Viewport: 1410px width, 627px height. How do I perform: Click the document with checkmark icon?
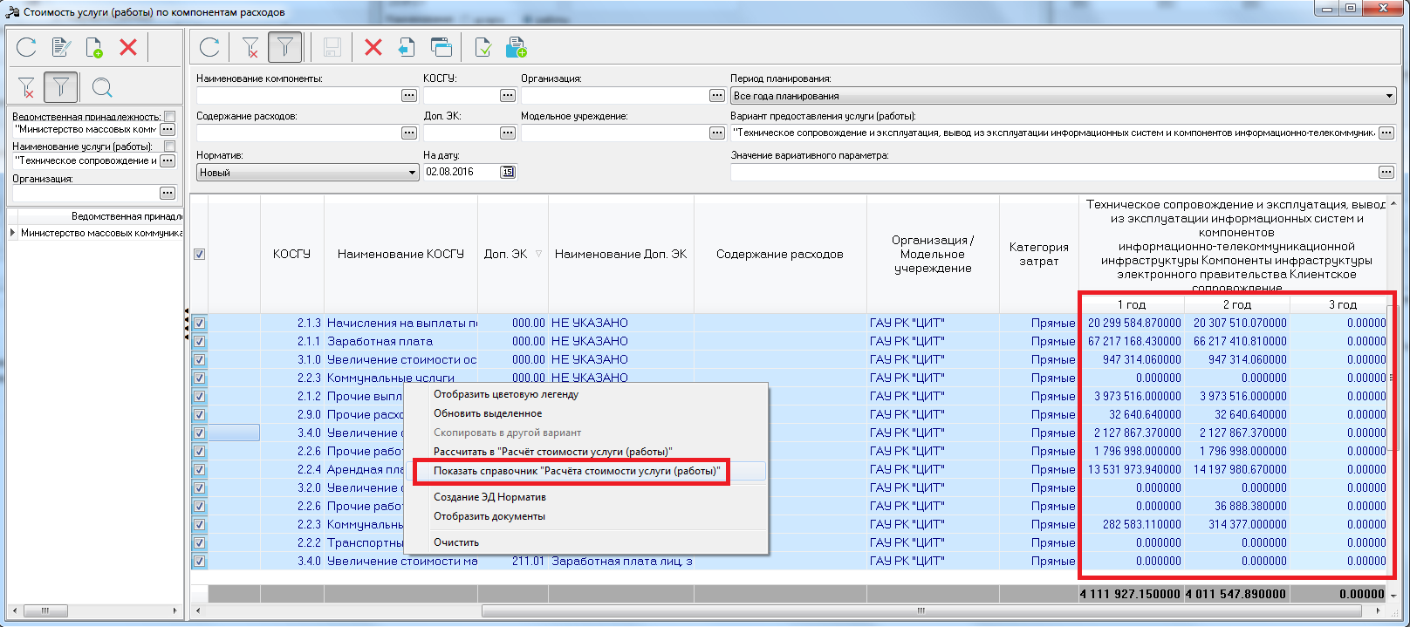(x=483, y=47)
